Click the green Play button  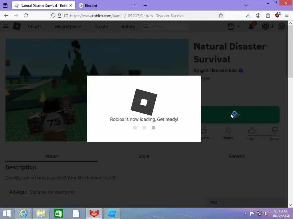tap(240, 115)
